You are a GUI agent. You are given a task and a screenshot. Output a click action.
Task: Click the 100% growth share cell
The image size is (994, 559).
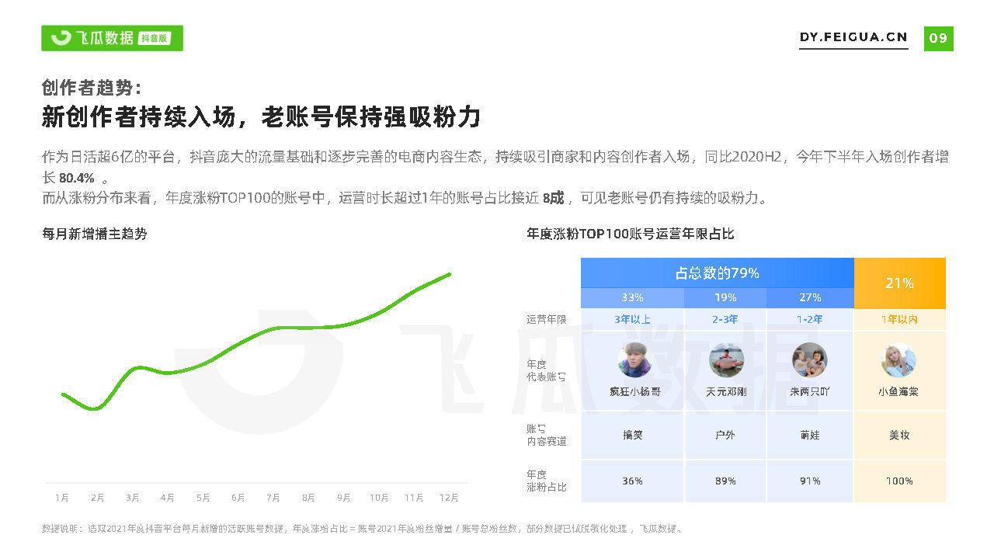(899, 481)
